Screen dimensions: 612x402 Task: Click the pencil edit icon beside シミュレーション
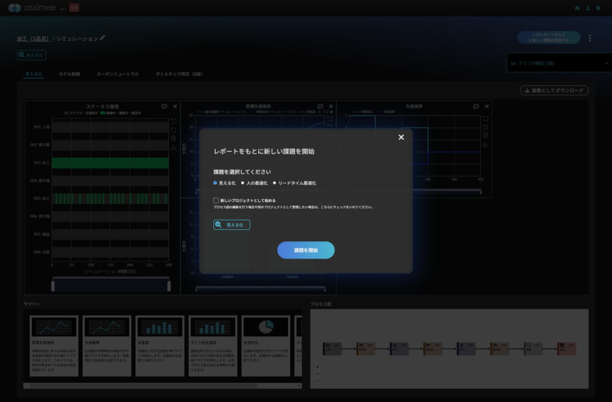tap(103, 38)
